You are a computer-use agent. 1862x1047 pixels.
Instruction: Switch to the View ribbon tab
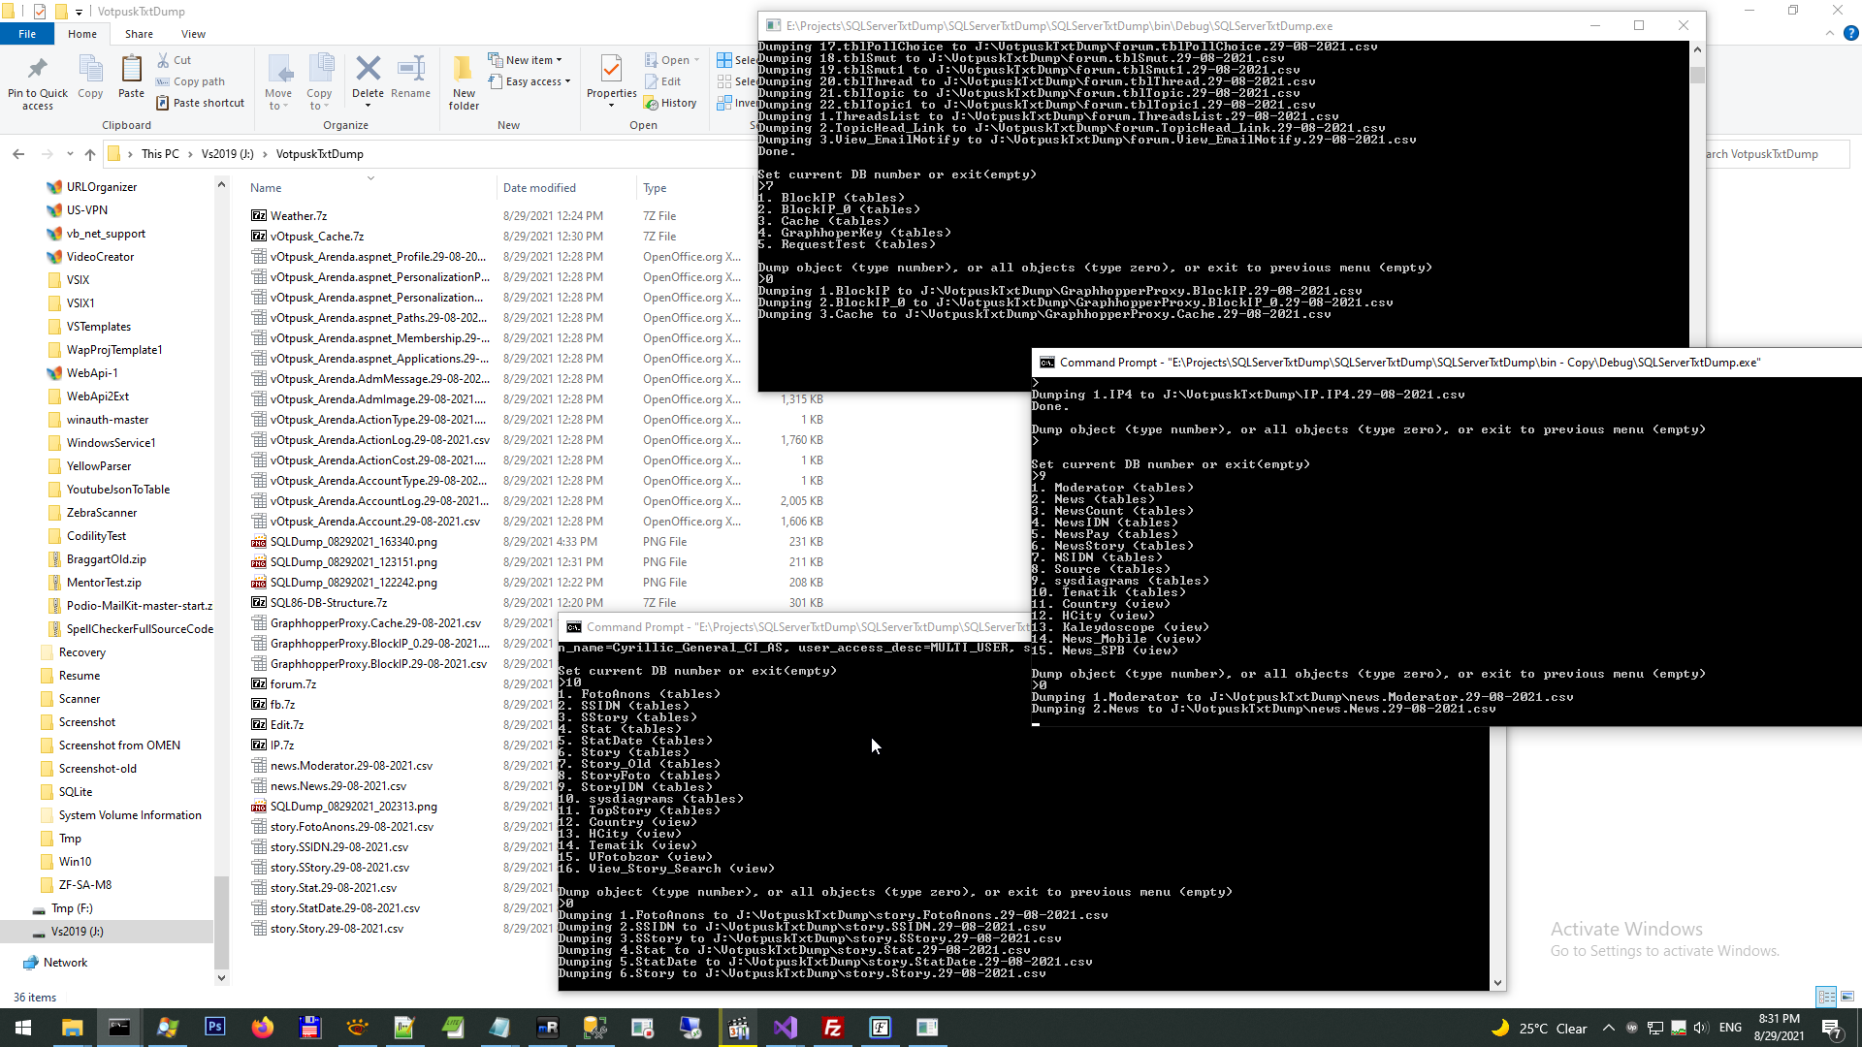point(193,34)
